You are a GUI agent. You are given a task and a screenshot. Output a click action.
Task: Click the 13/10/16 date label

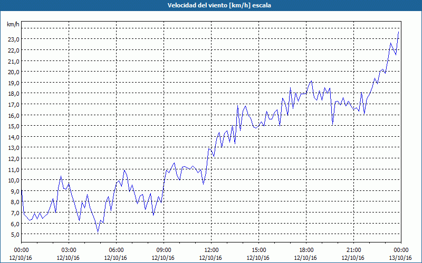point(400,258)
